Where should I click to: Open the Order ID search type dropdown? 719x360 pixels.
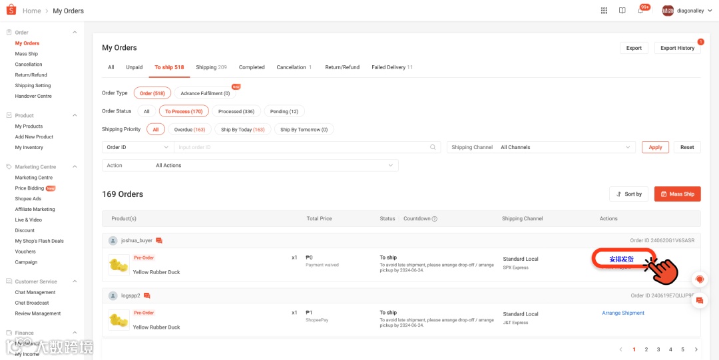(x=138, y=148)
